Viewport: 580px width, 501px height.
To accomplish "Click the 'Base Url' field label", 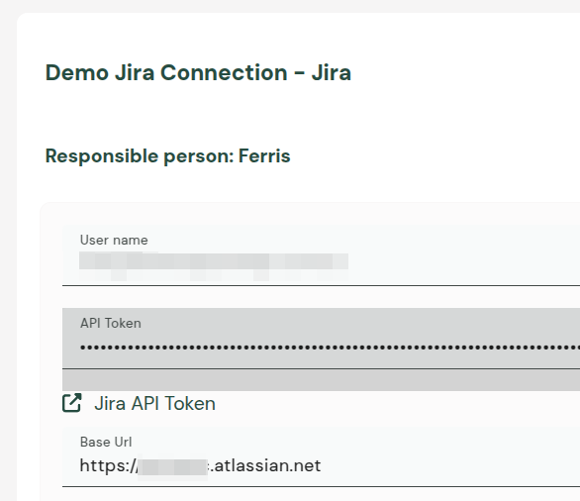I will point(106,442).
